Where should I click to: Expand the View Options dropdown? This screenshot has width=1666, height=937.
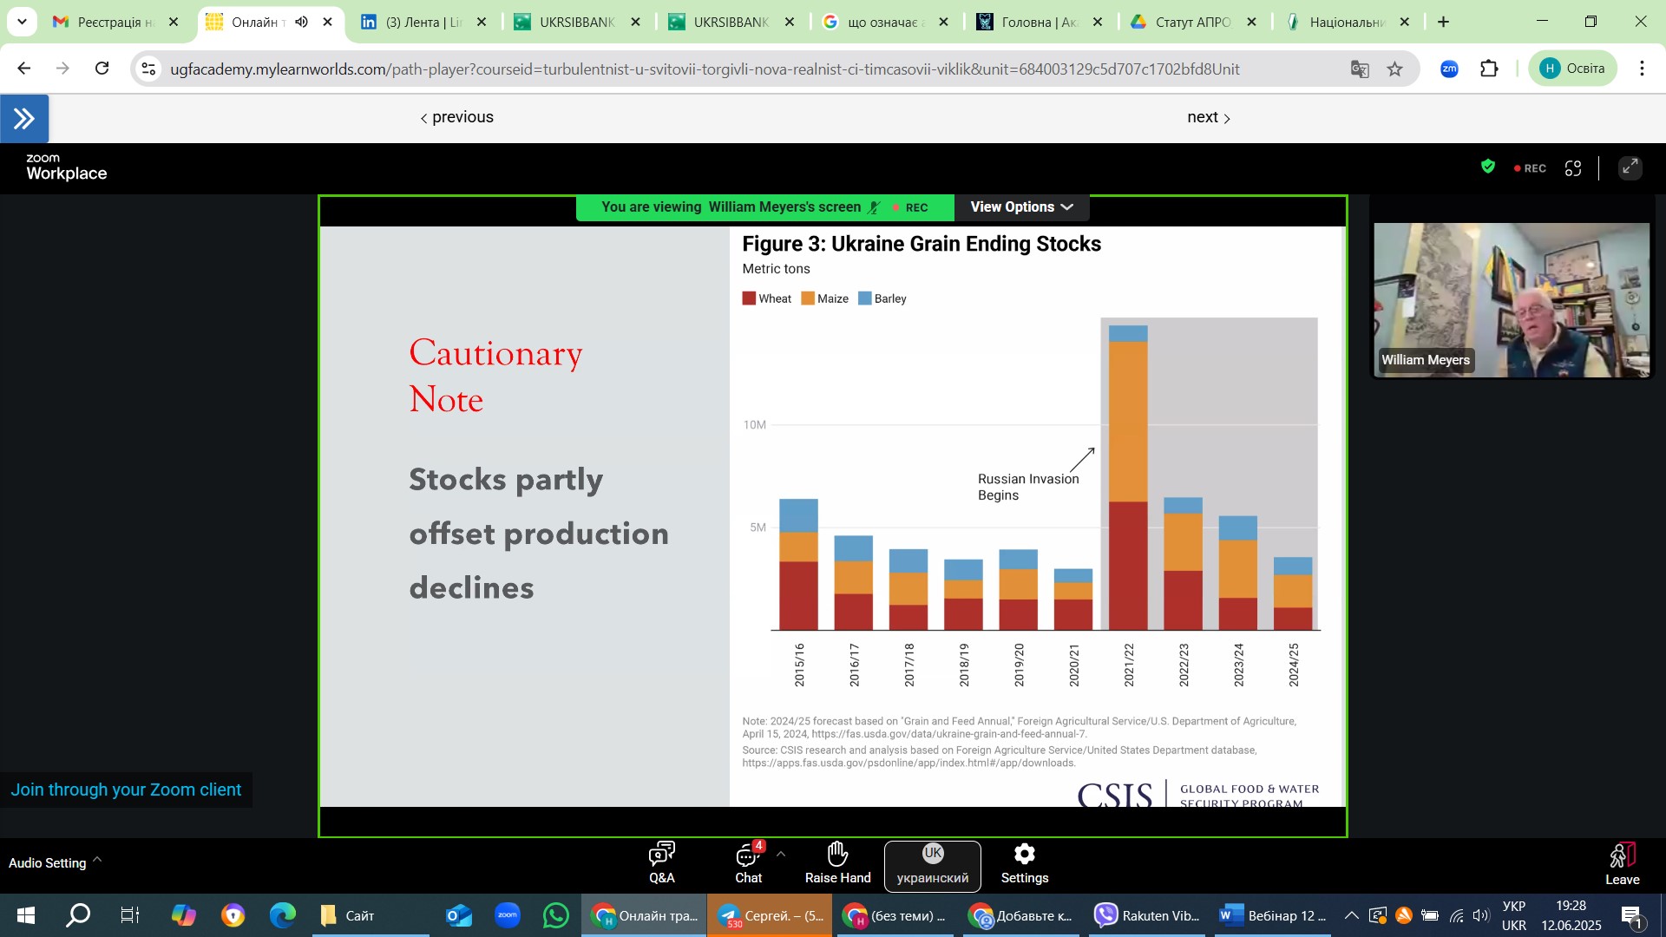(x=1021, y=207)
